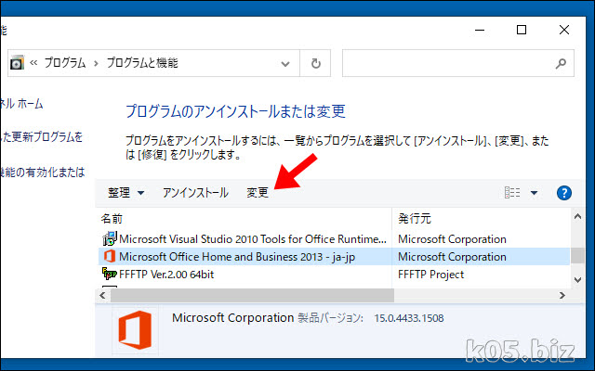Click the « breadcrumb overflow chevron
The width and height of the screenshot is (595, 371).
pos(33,62)
